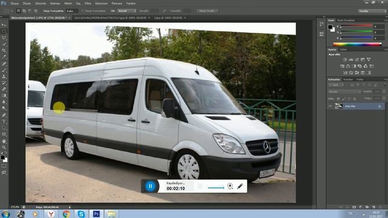Add an Invert adjustment layer
The height and width of the screenshot is (218, 388).
point(345,73)
